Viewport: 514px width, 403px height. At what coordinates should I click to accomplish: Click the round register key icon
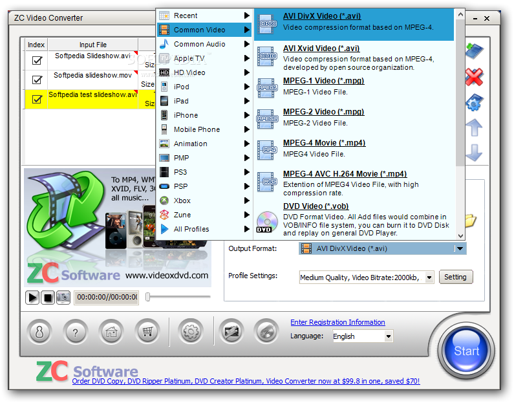point(39,332)
